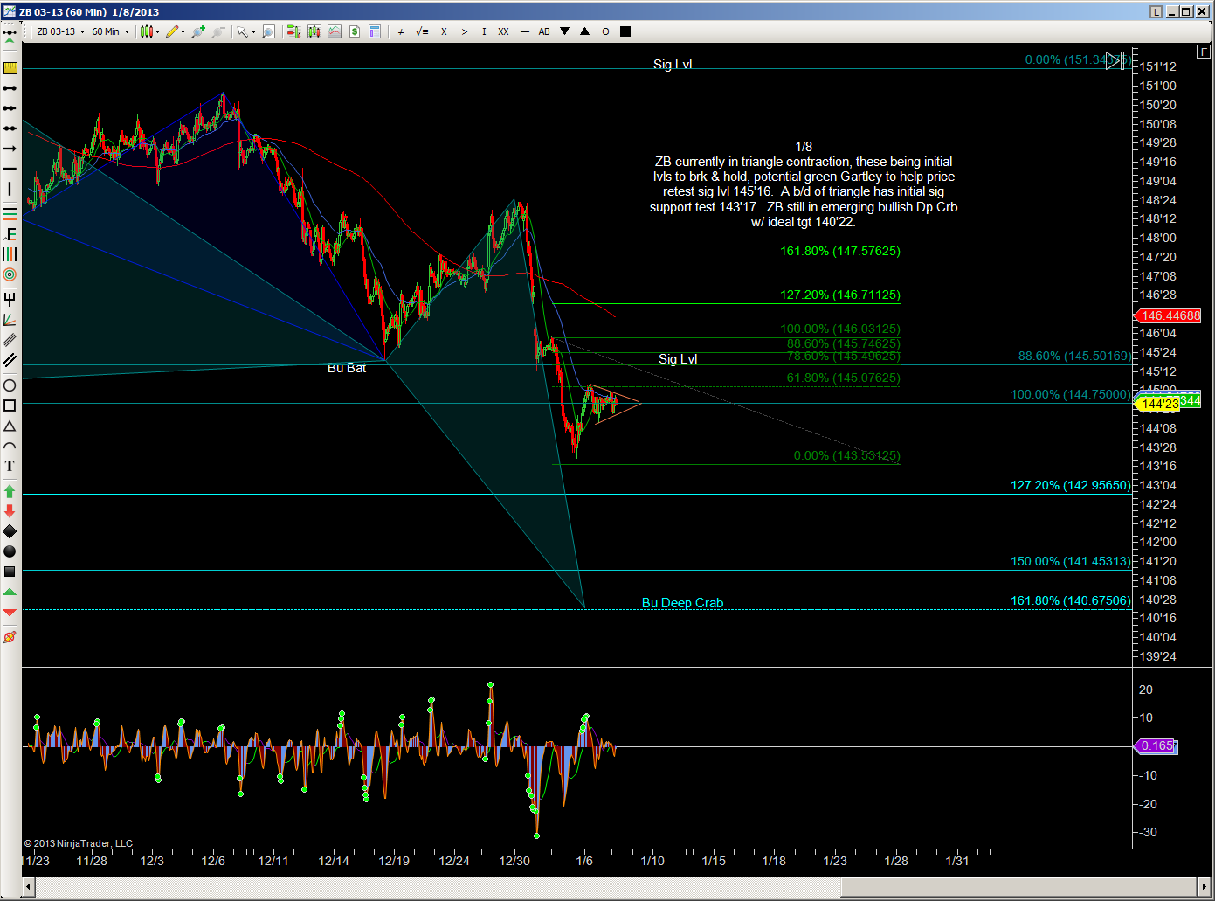Viewport: 1215px width, 901px height.
Task: Open the ZB 03-13 instrument dropdown
Action: 60,31
